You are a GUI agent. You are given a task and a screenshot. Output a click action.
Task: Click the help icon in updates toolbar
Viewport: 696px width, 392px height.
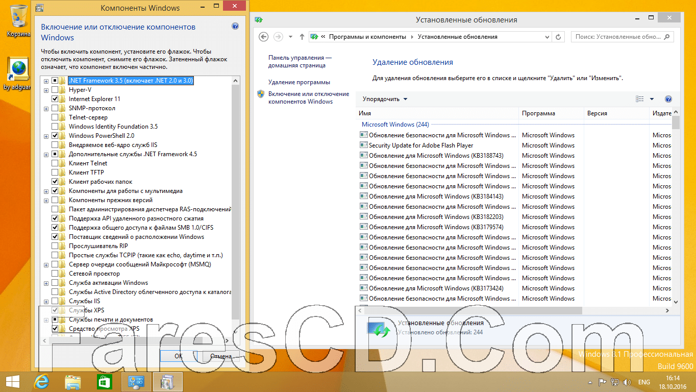[x=668, y=99]
